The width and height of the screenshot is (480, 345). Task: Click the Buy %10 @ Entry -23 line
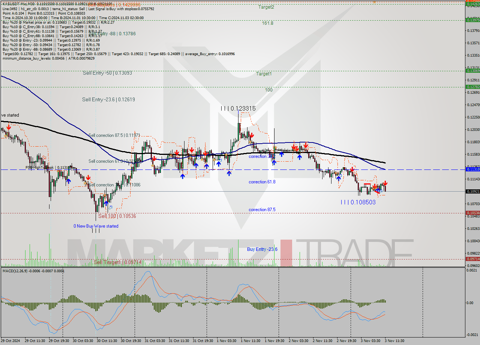51,40
